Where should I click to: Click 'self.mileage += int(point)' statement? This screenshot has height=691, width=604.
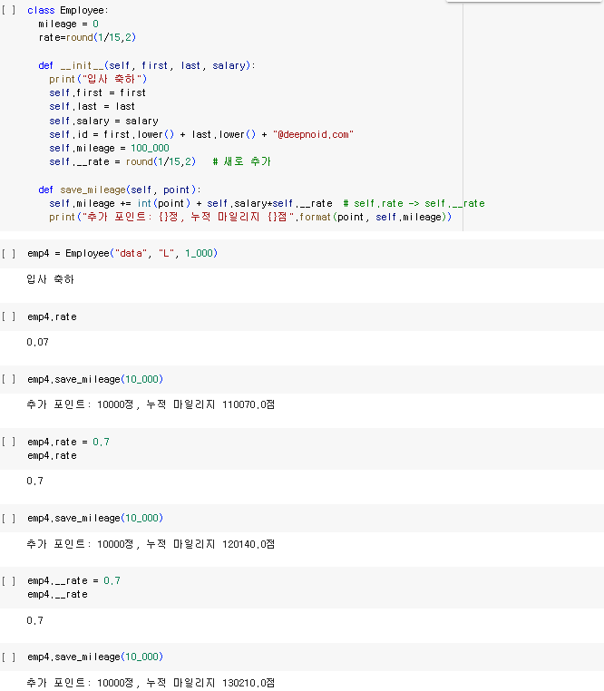(120, 203)
